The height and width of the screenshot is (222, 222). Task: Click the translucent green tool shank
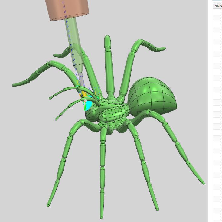point(73,39)
